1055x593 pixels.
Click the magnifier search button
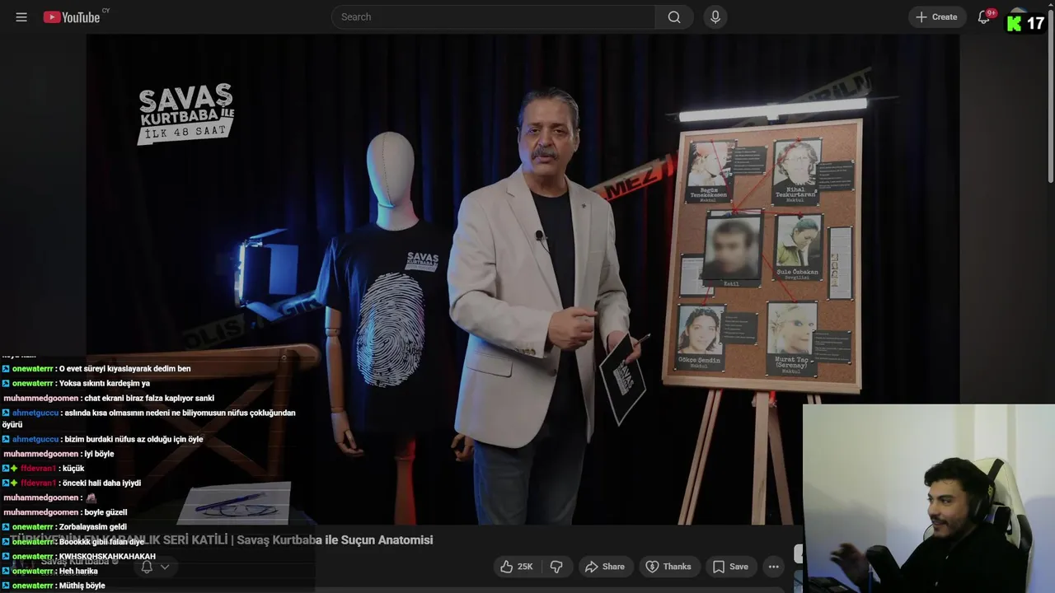(x=674, y=16)
